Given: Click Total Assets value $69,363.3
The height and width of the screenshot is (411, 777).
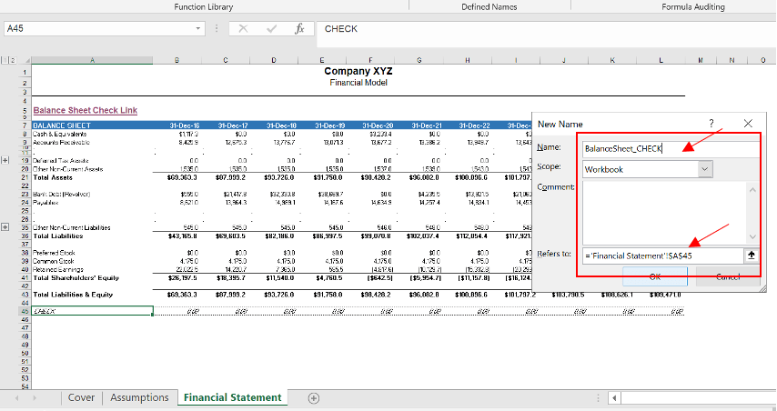Looking at the screenshot, I should [x=182, y=177].
